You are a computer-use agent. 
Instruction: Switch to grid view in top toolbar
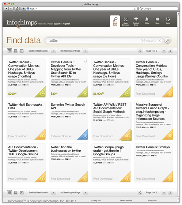pos(10,51)
